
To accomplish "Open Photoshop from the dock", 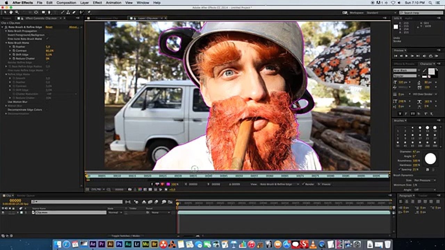I will 119,244.
